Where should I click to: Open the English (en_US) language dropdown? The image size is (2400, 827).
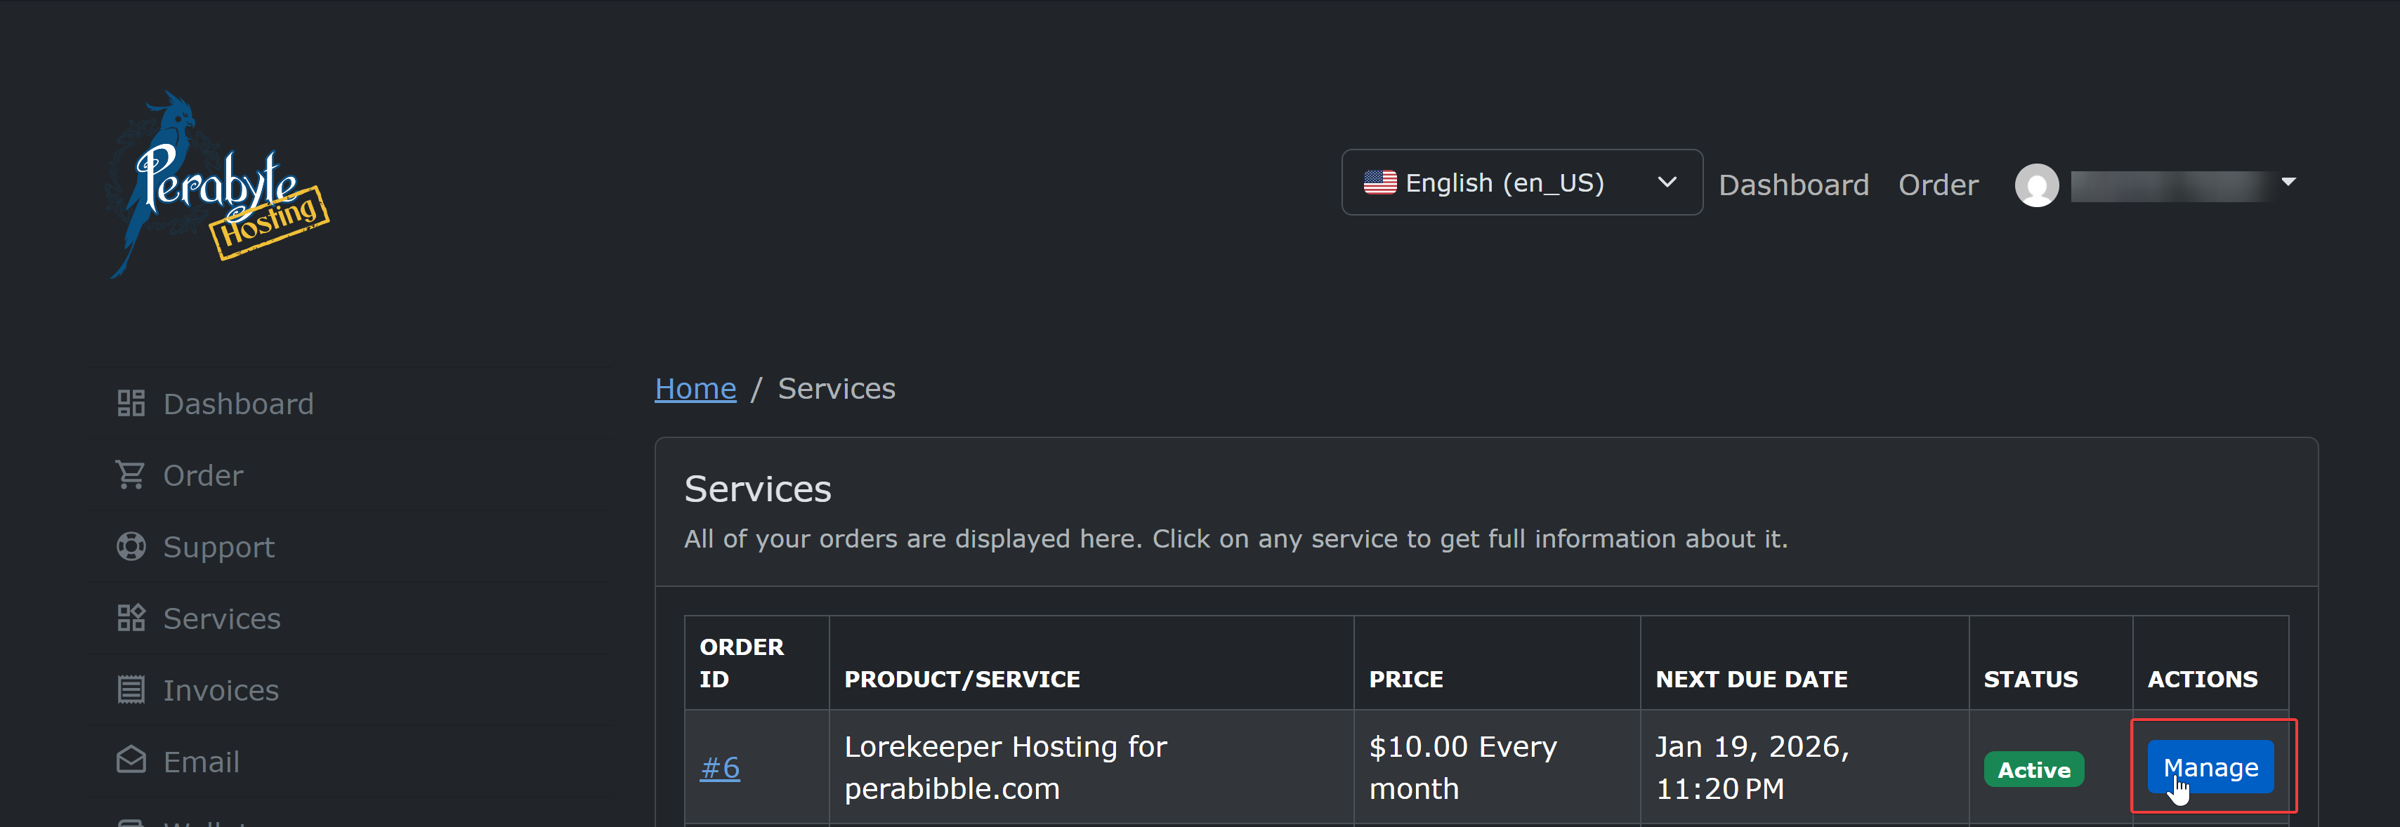coord(1521,183)
